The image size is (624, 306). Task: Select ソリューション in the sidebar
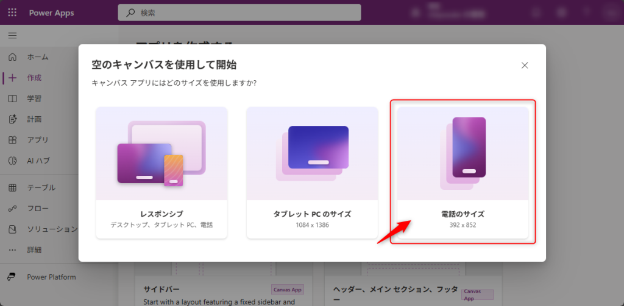click(x=52, y=229)
